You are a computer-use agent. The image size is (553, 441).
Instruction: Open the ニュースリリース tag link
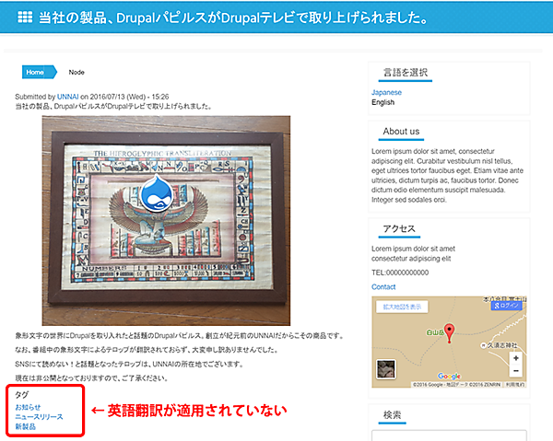pos(39,417)
